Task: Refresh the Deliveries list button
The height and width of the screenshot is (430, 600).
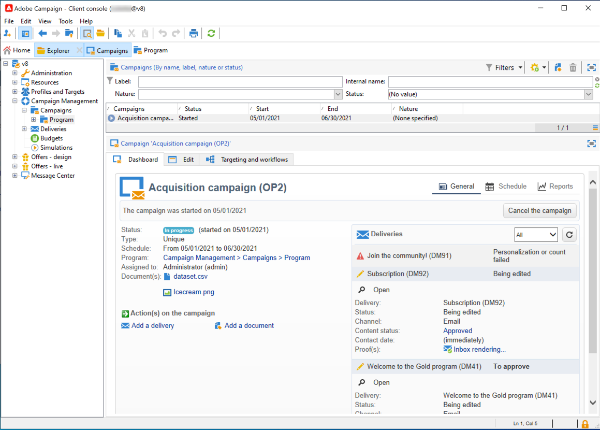Action: 569,235
